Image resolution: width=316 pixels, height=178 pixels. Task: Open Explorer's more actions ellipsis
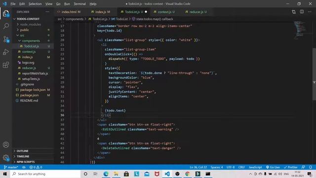pyautogui.click(x=47, y=12)
